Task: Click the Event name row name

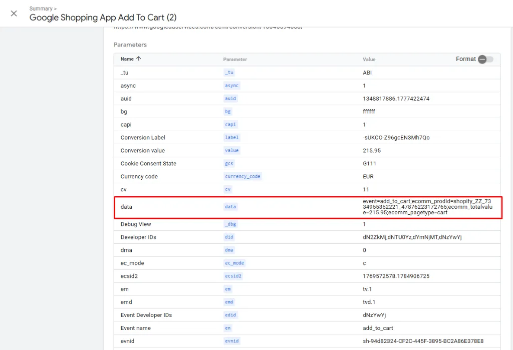Action: click(135, 328)
